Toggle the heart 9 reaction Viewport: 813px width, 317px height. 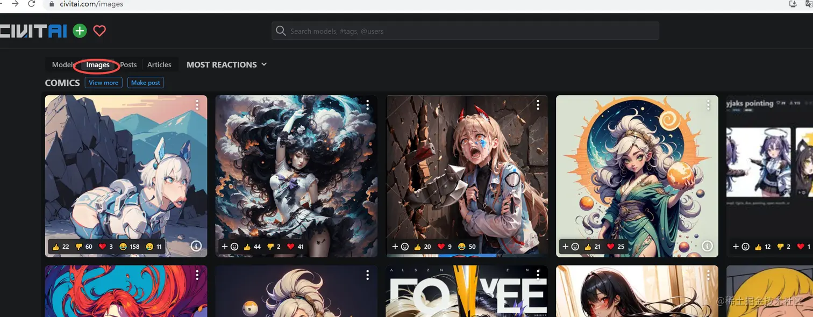pos(445,247)
